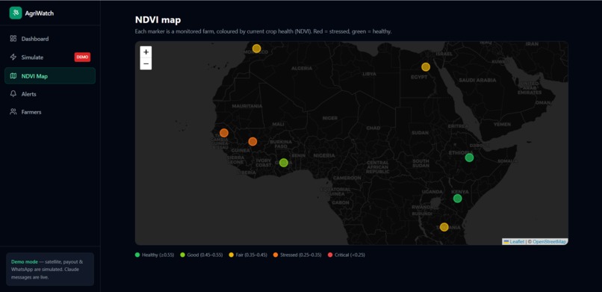
Task: Click the Simulate lightning bolt icon
Action: 13,58
